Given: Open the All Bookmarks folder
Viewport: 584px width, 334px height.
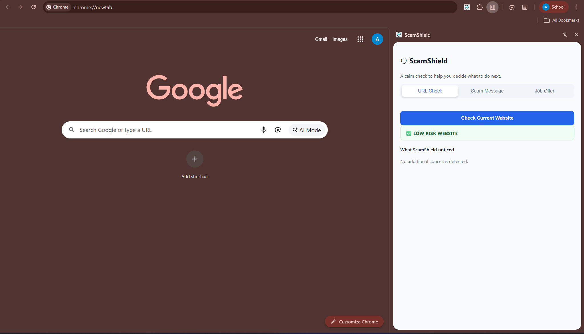Looking at the screenshot, I should pyautogui.click(x=561, y=20).
